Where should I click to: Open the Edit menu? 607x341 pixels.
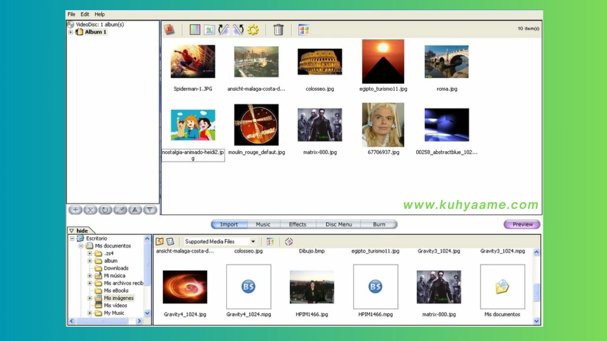pyautogui.click(x=85, y=14)
